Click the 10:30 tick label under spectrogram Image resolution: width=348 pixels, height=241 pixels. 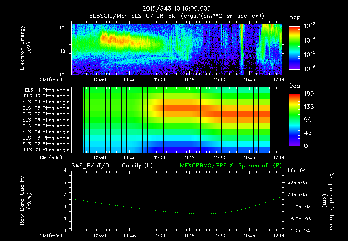[100, 80]
